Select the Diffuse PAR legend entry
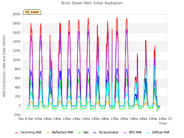This screenshot has width=184, height=138. tap(158, 132)
